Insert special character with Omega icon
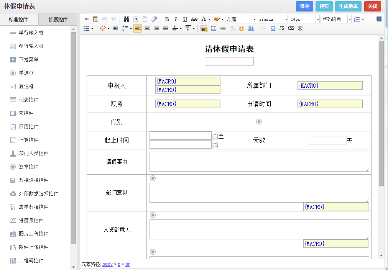 273,28
